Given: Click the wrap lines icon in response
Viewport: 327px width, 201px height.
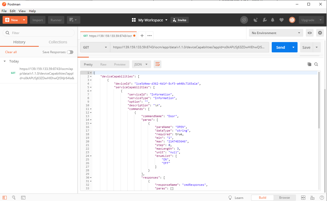Looking at the screenshot, I should [x=158, y=64].
